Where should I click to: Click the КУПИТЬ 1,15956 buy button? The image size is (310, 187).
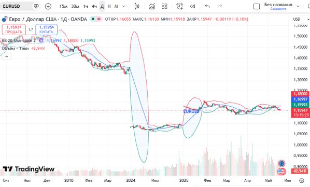47,30
